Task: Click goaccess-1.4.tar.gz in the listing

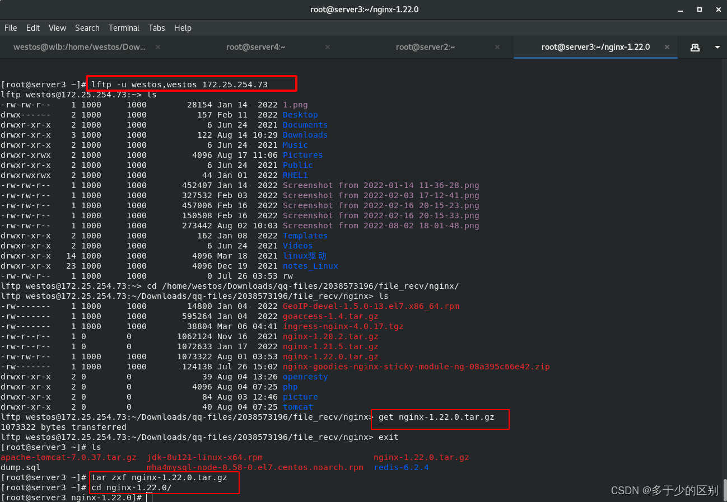Action: point(330,316)
